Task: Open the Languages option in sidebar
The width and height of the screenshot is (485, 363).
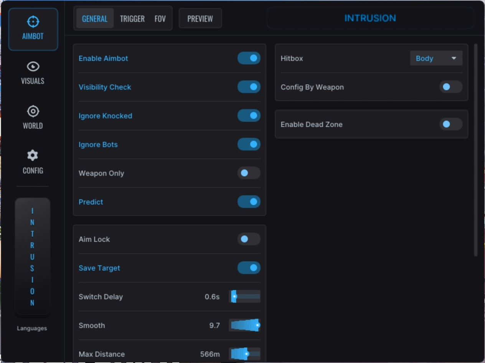Action: pyautogui.click(x=32, y=328)
